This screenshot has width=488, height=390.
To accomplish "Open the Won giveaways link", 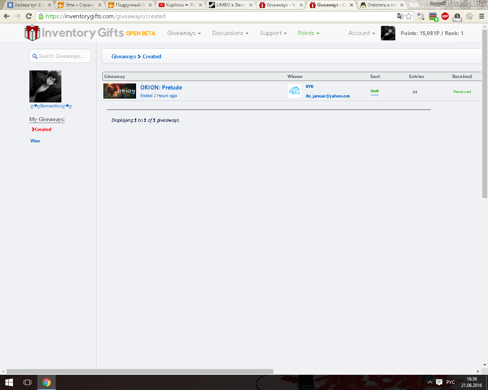I will 35,141.
